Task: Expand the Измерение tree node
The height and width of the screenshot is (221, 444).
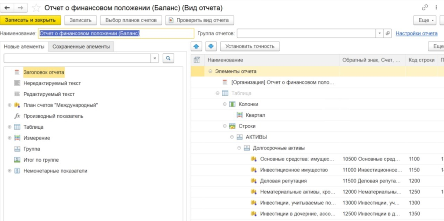Action: (9, 138)
